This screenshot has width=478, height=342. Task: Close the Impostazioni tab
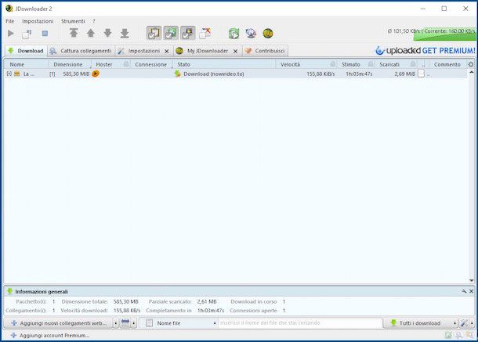click(x=167, y=51)
